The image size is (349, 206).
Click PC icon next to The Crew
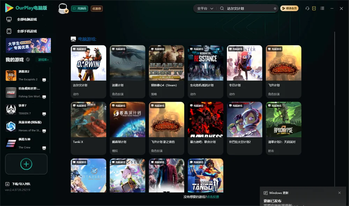(x=44, y=148)
